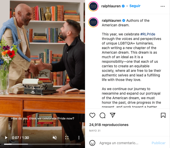Open the MAYO 31 post date

(x=95, y=131)
